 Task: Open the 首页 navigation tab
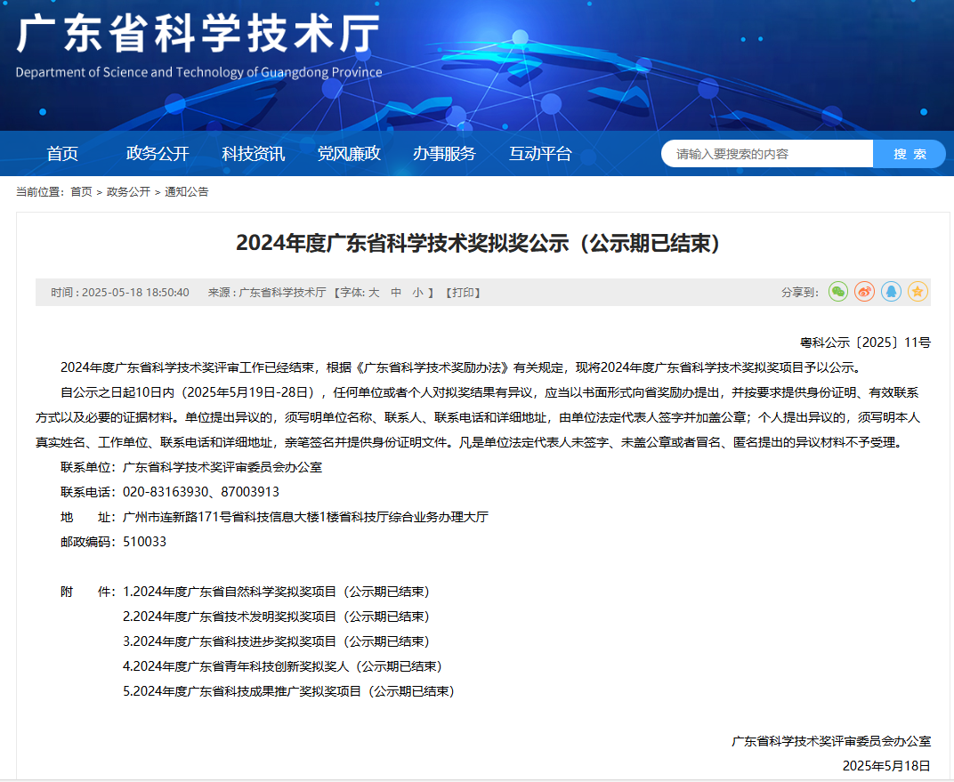pyautogui.click(x=62, y=154)
